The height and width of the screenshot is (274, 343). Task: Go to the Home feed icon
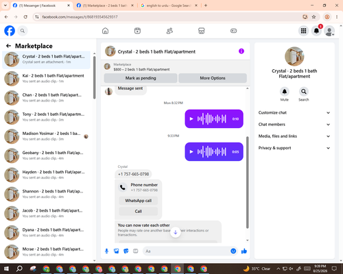(x=105, y=31)
